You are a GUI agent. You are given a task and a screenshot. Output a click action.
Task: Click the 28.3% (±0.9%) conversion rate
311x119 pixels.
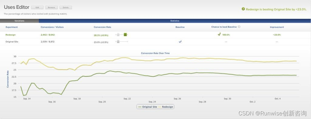pos(101,35)
